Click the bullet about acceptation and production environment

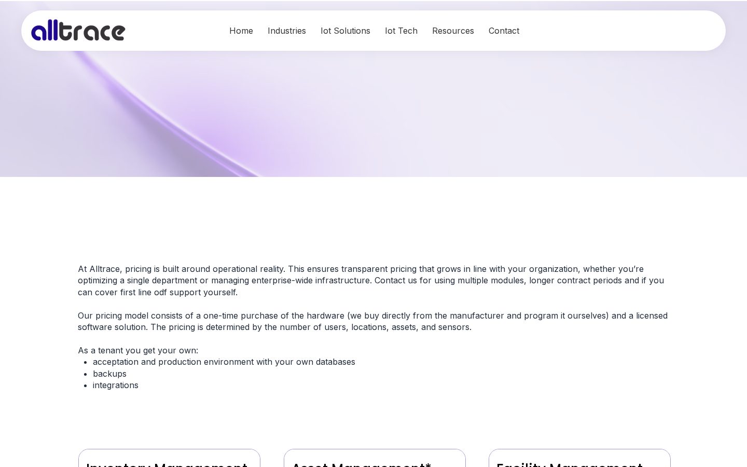224,362
